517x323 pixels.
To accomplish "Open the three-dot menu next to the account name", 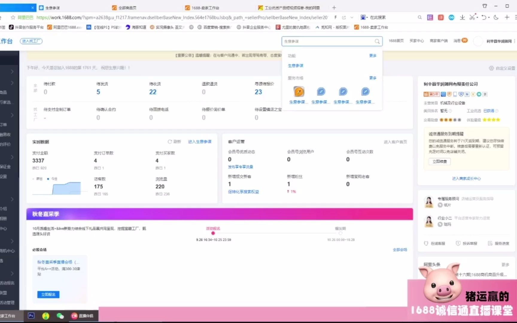I will [514, 41].
